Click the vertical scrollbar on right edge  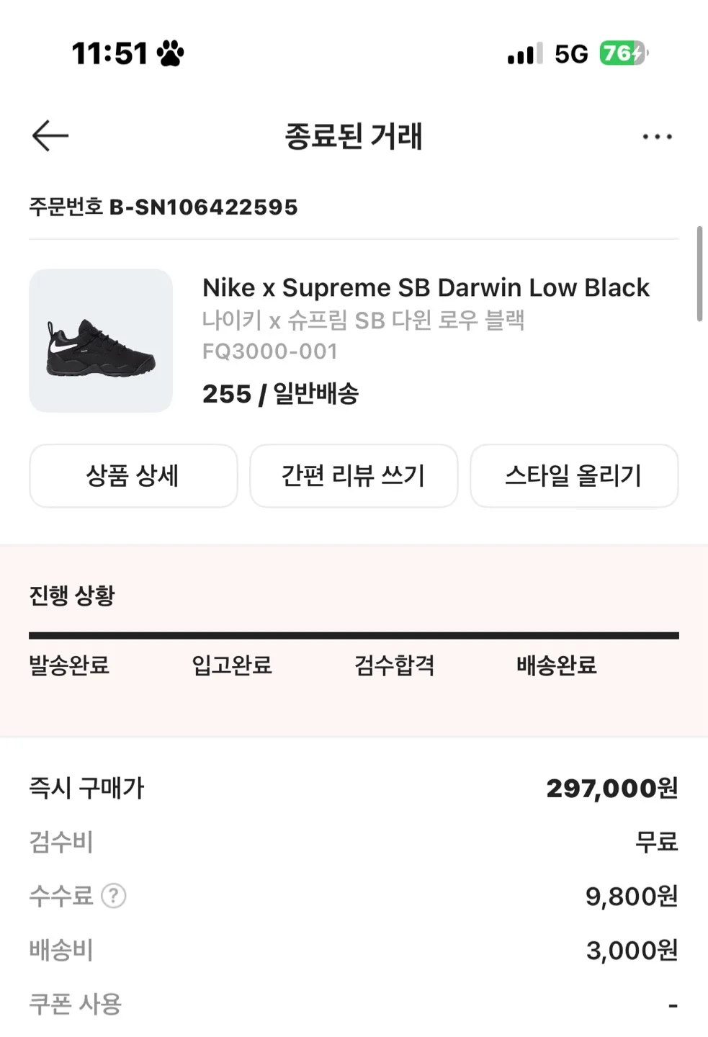[x=699, y=274]
